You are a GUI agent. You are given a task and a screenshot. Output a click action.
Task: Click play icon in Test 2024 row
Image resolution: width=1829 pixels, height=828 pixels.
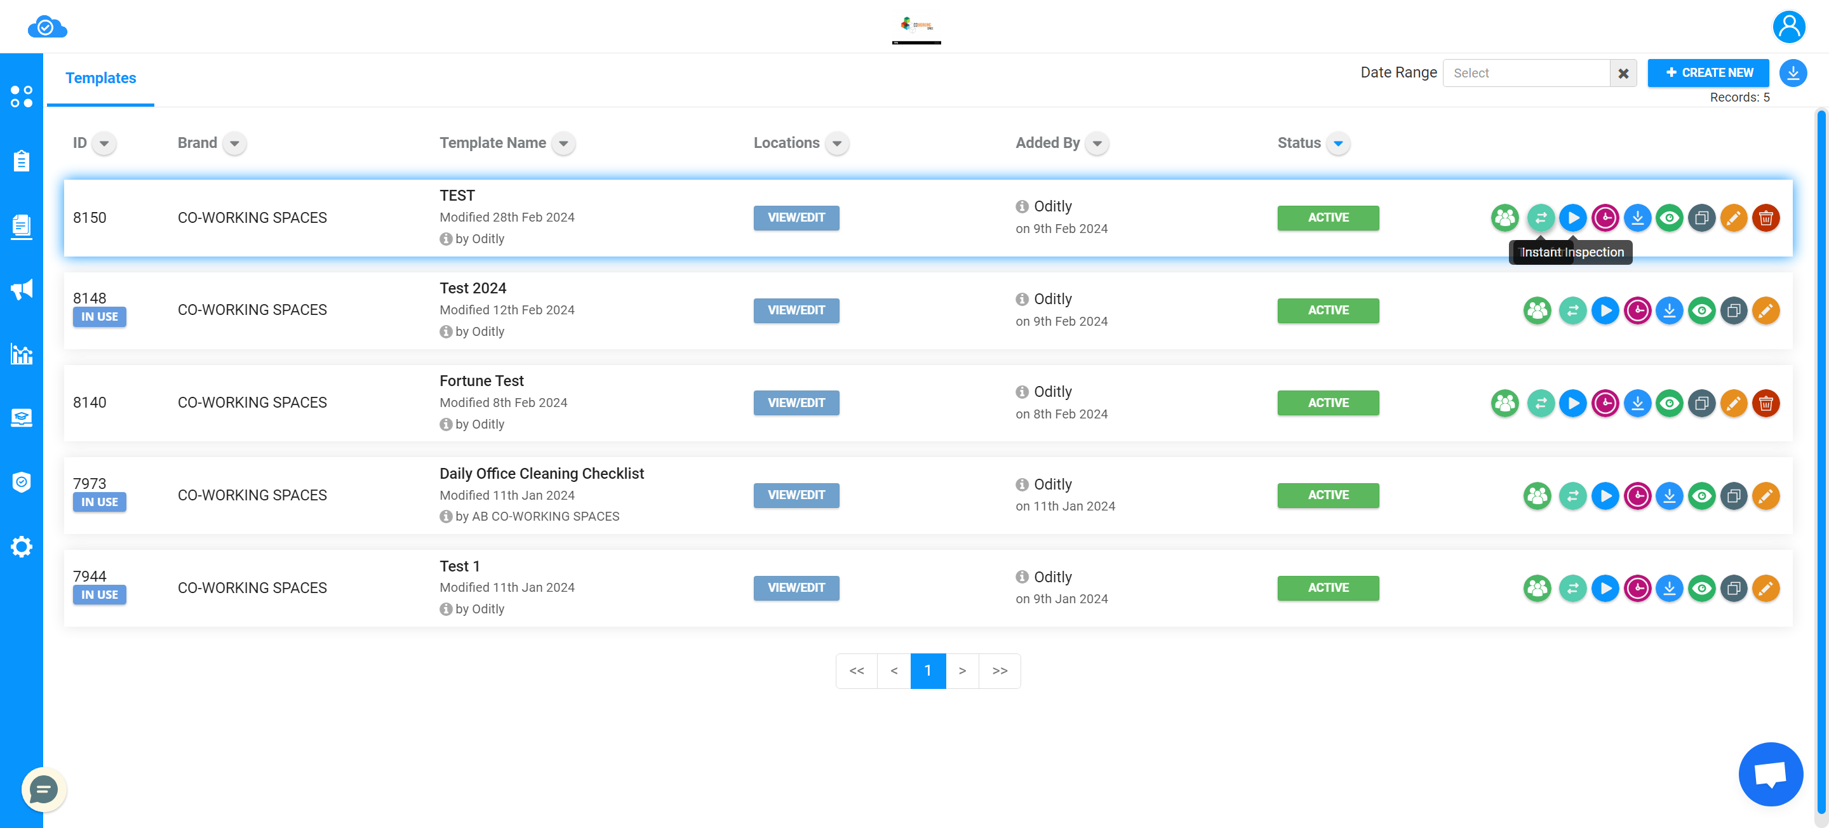tap(1605, 310)
